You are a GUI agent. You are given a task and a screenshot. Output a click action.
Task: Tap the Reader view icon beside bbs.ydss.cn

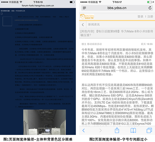pos(84,8)
